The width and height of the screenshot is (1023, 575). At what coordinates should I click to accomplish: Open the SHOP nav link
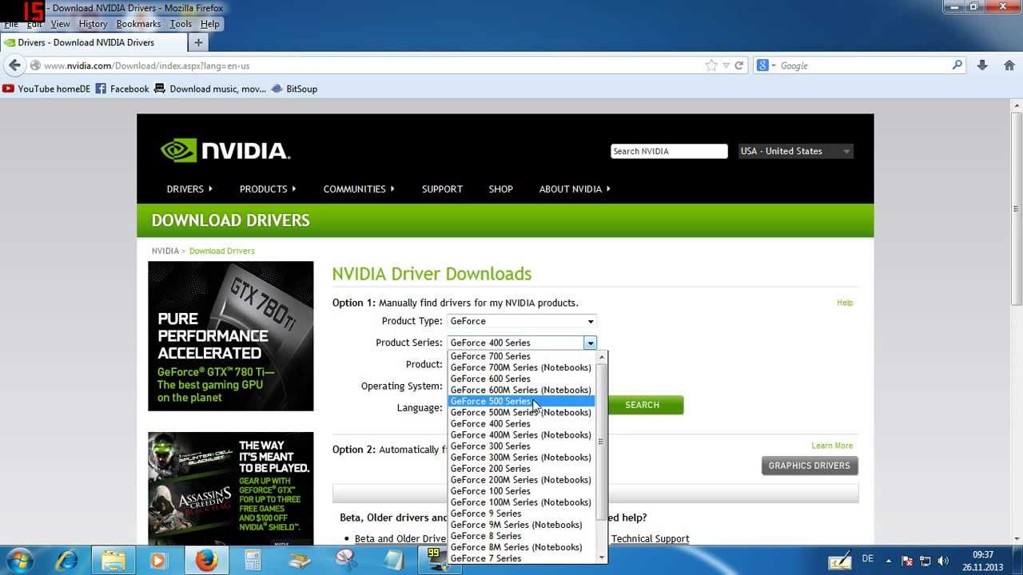pos(501,189)
